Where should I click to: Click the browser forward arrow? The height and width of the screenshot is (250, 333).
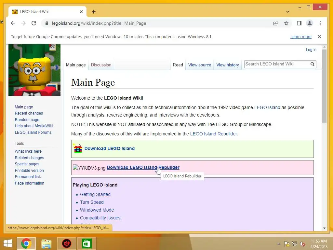pos(23,23)
